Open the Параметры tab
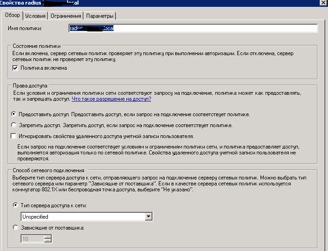Screen dimensions: 328x251 [x=99, y=16]
